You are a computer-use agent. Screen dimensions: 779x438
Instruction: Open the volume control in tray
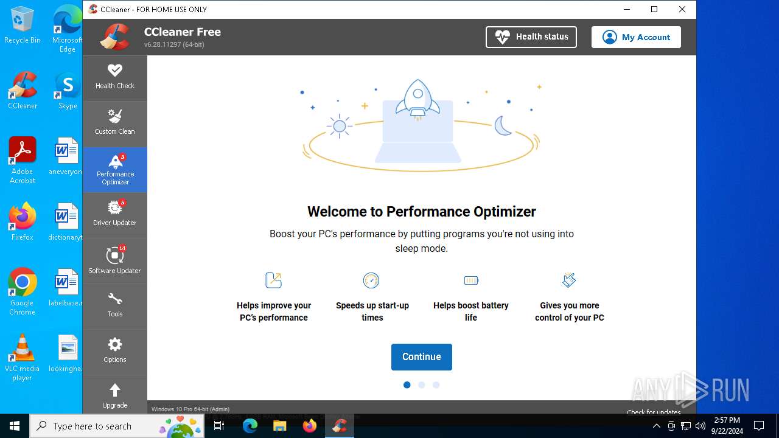pyautogui.click(x=700, y=426)
